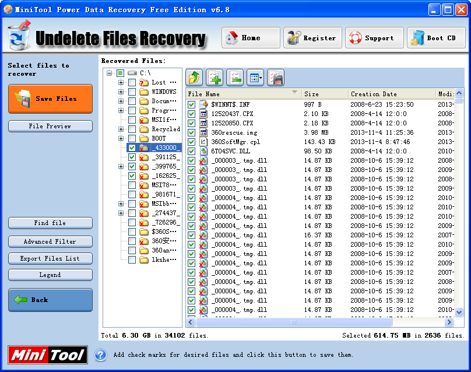The image size is (471, 372).
Task: Click the MiniTool logo at bottom left
Action: point(48,355)
